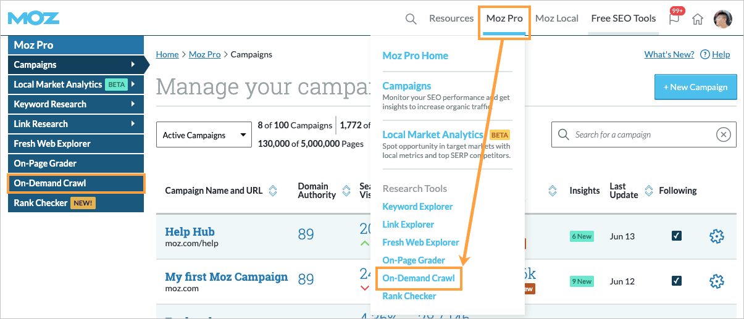
Task: Click the New Campaign button
Action: (695, 87)
